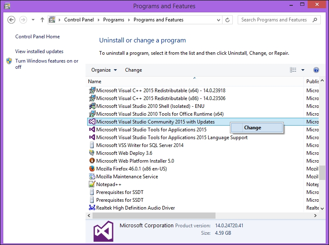This screenshot has width=329, height=245.
Task: Click the search magnifier icon
Action: pyautogui.click(x=315, y=20)
